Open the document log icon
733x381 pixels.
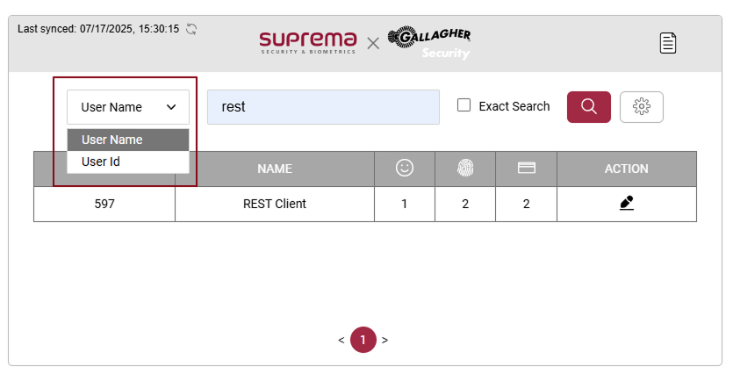pos(668,42)
